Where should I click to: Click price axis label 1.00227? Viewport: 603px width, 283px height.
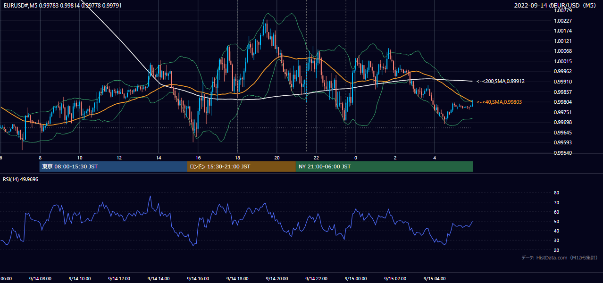[x=563, y=21]
